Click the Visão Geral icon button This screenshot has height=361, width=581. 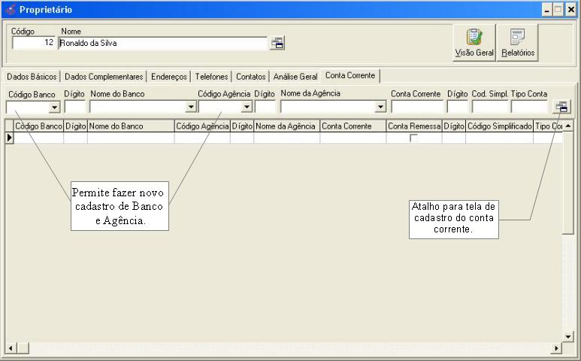click(474, 43)
